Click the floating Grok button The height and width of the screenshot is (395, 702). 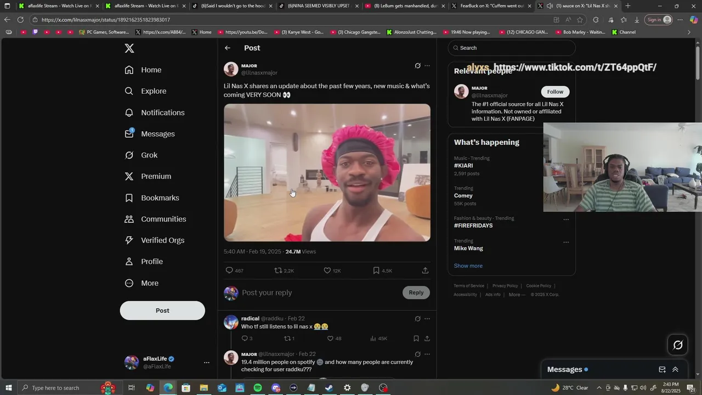click(678, 345)
